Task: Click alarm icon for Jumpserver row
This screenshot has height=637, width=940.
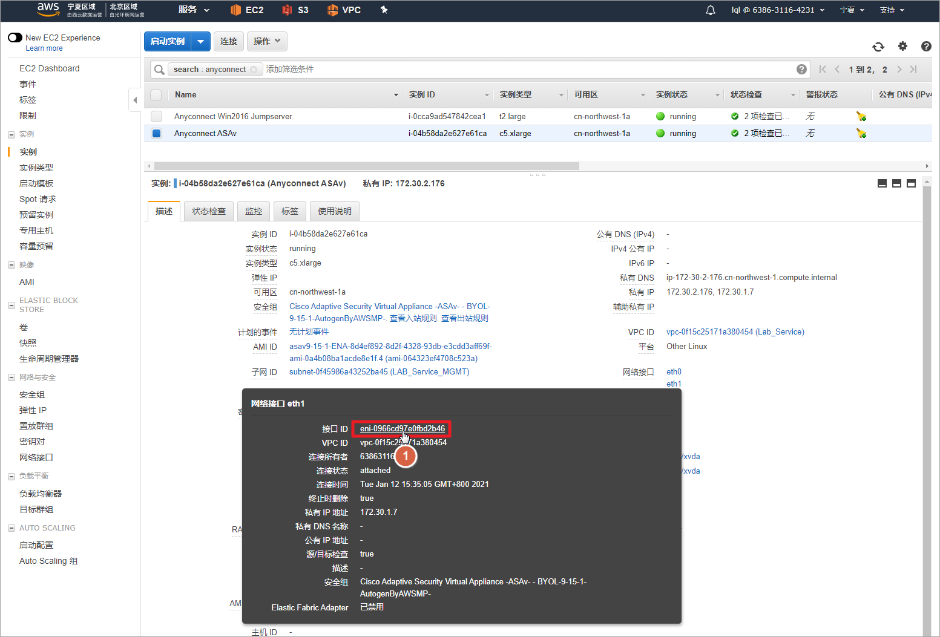Action: pyautogui.click(x=861, y=116)
